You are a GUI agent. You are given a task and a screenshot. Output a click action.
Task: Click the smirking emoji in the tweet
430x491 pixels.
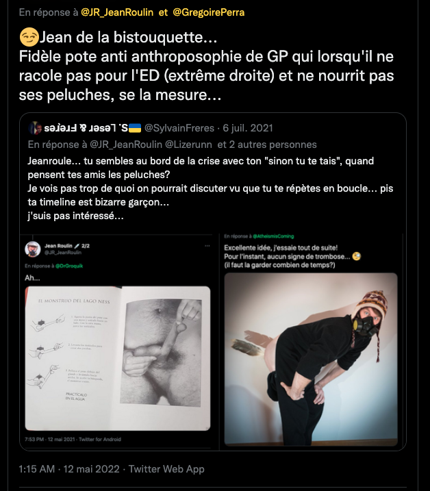coord(29,37)
